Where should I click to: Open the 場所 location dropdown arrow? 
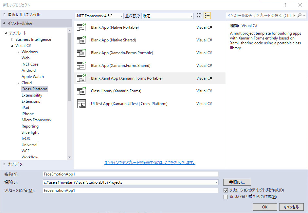point(216,182)
